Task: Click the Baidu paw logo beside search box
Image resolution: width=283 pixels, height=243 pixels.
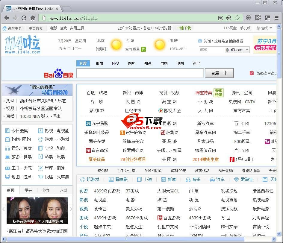Action: click(x=59, y=73)
